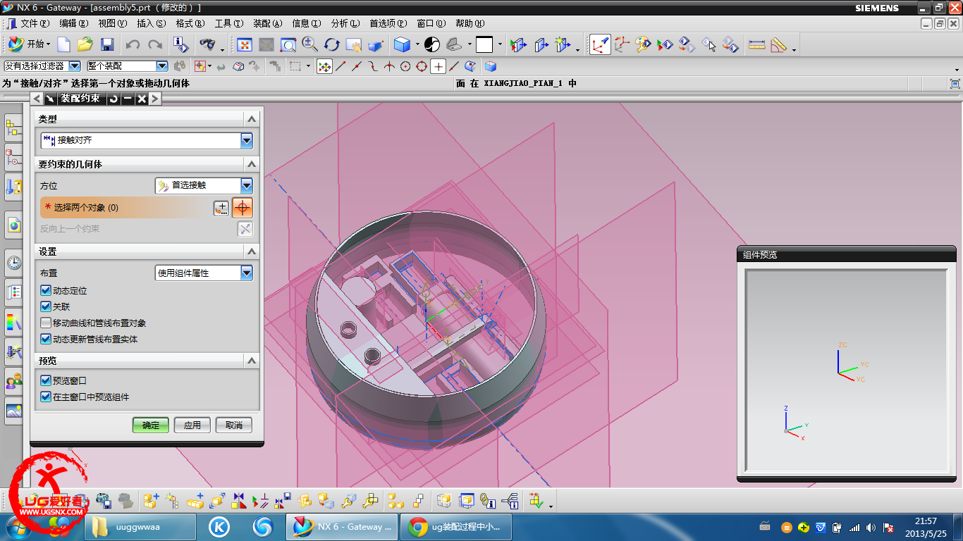This screenshot has width=963, height=541.
Task: Select the Rotate view tool
Action: (331, 44)
